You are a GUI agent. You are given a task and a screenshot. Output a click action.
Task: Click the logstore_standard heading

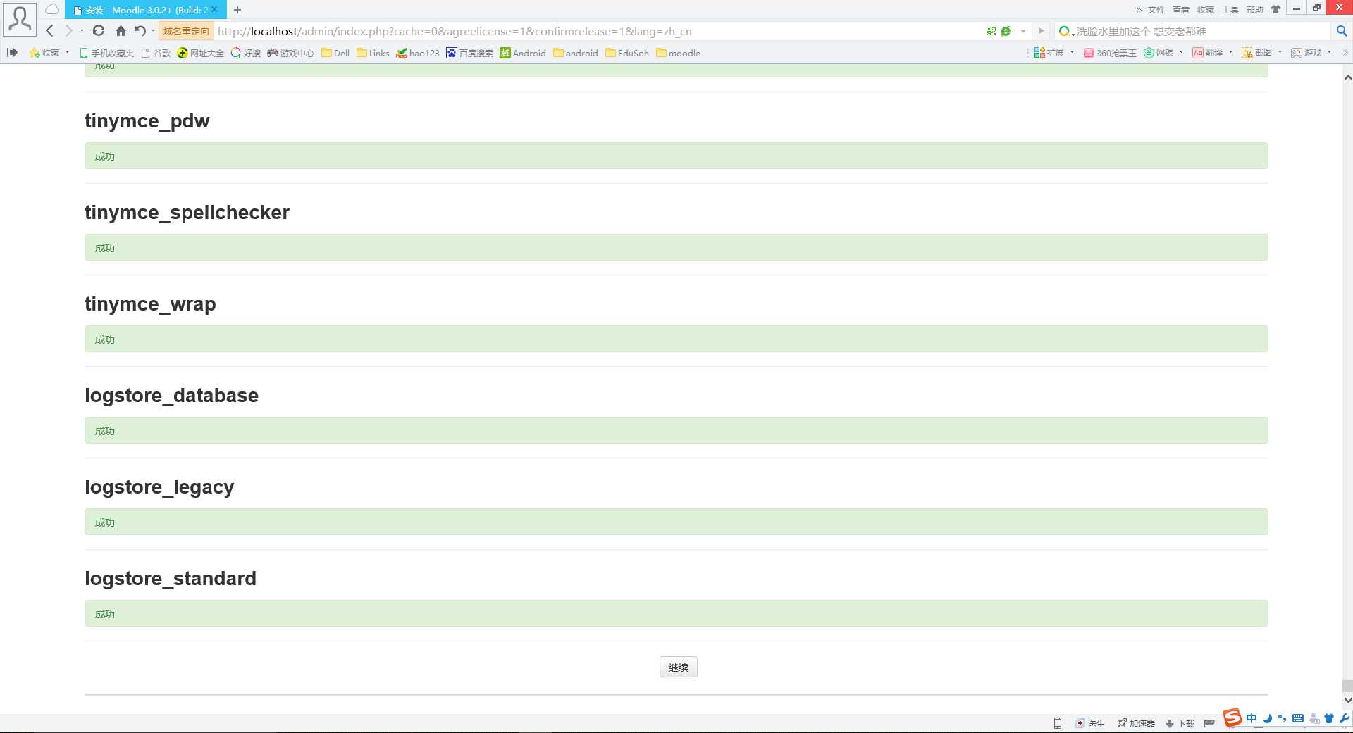(x=171, y=578)
